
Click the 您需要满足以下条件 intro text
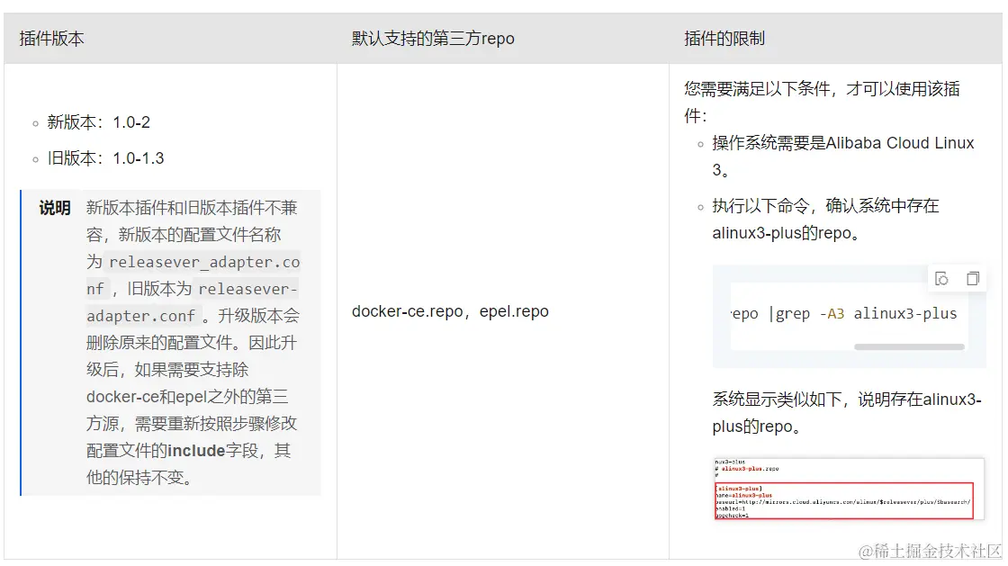click(x=822, y=103)
